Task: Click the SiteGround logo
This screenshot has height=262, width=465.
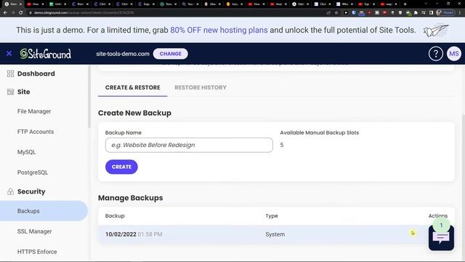Action: coord(45,54)
